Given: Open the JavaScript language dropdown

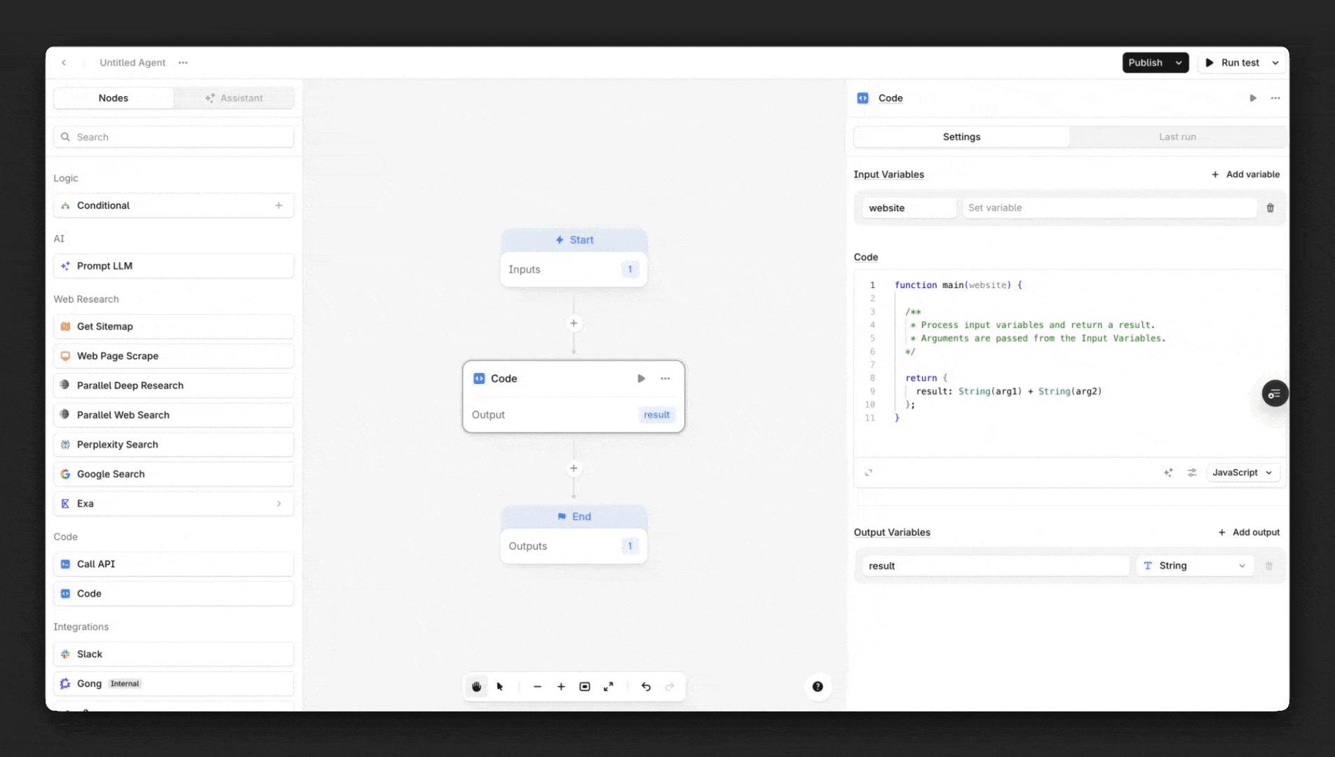Looking at the screenshot, I should pos(1242,473).
